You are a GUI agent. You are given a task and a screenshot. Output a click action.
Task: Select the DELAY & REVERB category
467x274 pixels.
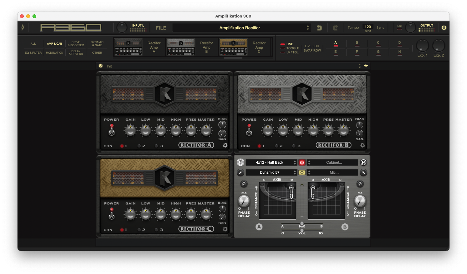click(76, 53)
